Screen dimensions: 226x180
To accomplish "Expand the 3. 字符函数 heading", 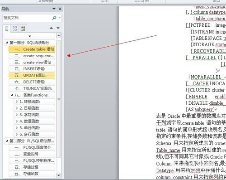I will pos(17,115).
